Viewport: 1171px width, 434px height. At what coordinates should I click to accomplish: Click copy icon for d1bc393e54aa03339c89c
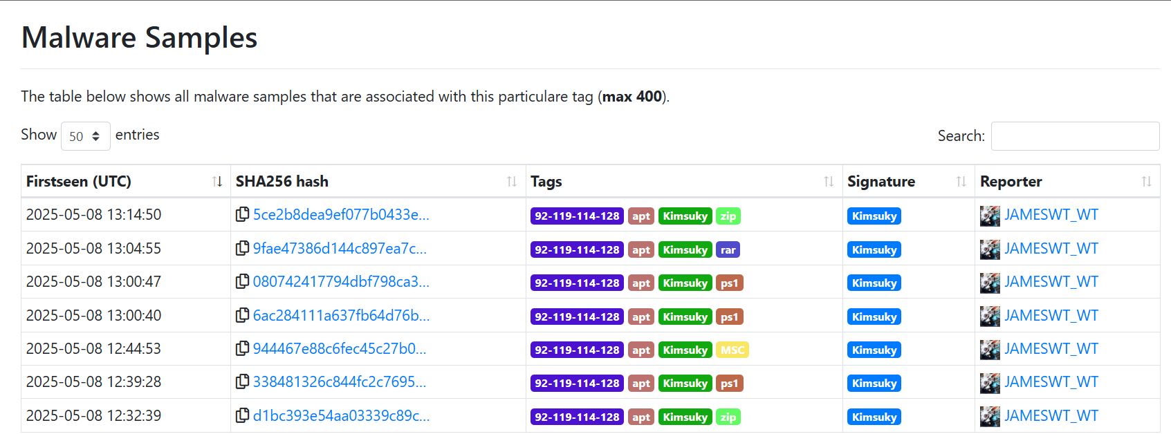tap(242, 416)
